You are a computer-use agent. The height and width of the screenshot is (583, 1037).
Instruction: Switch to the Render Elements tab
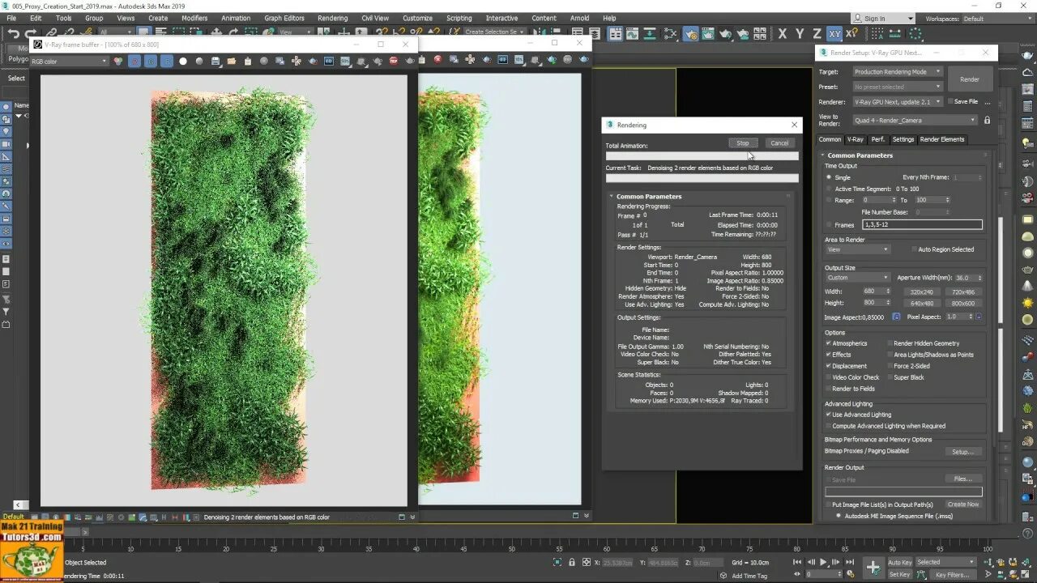click(x=941, y=139)
